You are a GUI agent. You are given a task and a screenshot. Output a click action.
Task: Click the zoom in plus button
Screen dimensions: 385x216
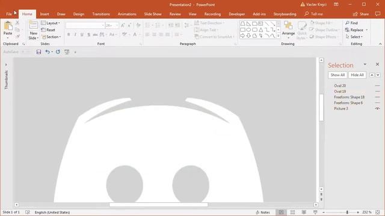pyautogui.click(x=358, y=212)
